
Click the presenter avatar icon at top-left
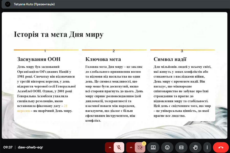coord(8,4)
